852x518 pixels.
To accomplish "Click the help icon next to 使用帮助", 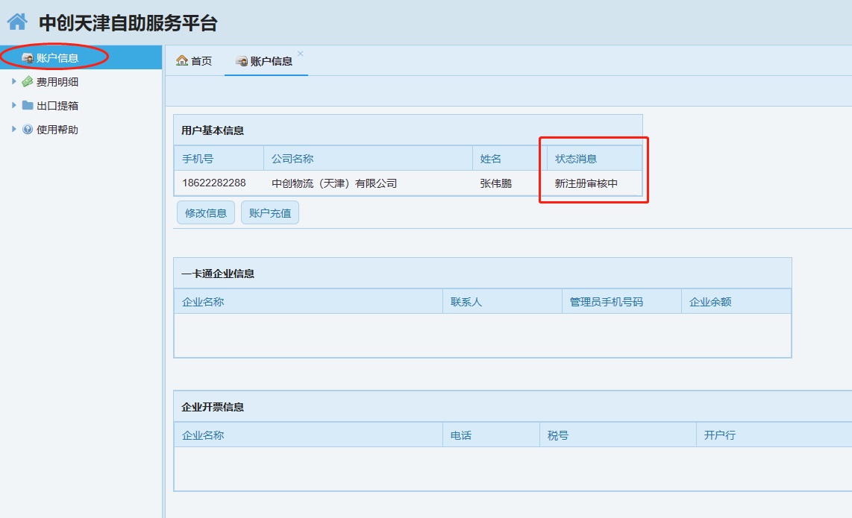I will click(28, 130).
